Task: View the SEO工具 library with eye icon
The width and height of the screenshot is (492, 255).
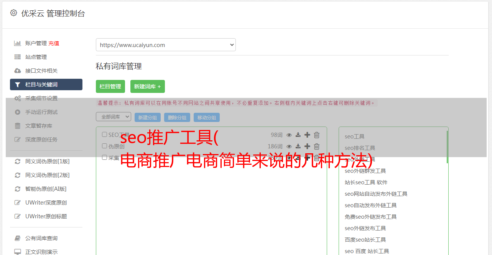Action: [289, 135]
